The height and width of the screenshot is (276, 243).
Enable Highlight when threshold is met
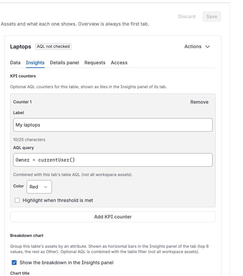(17, 200)
